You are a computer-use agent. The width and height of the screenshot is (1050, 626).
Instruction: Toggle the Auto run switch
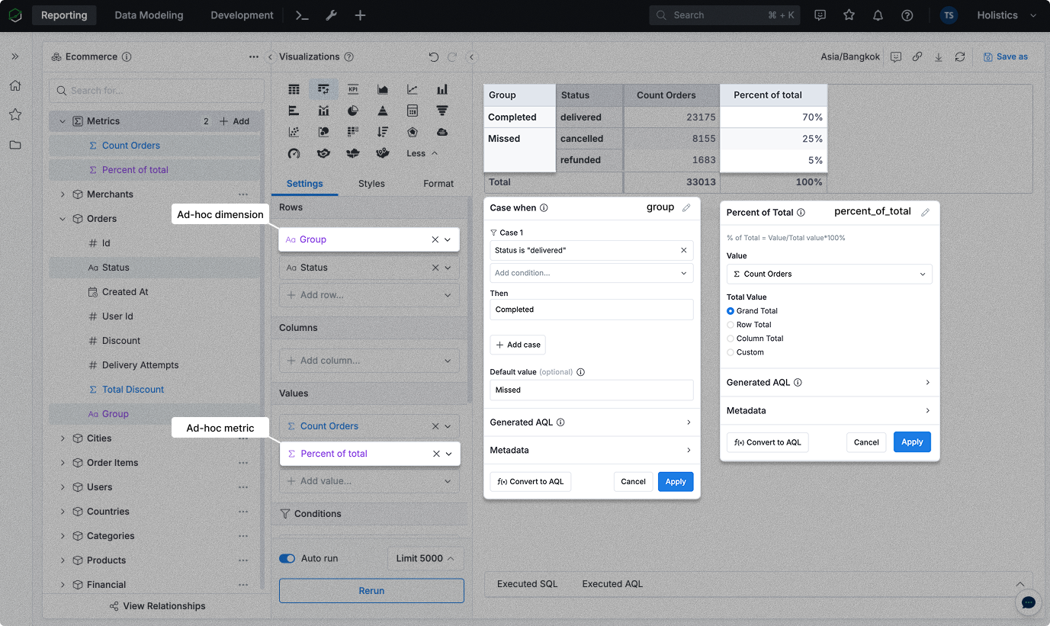[287, 558]
